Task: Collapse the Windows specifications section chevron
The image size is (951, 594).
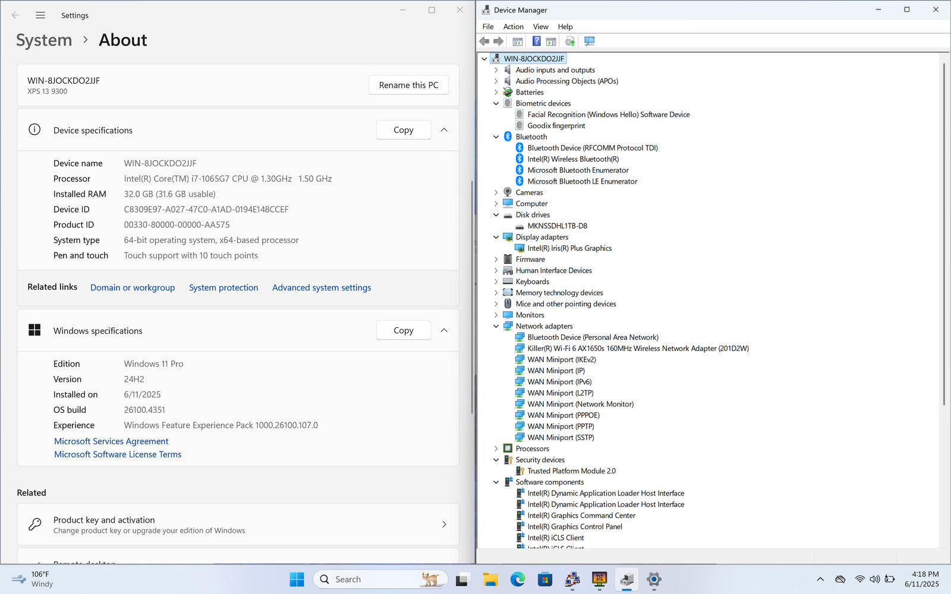Action: point(444,330)
